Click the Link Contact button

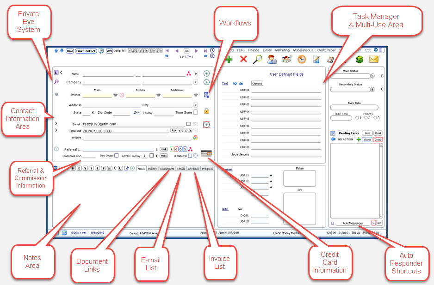pos(86,51)
